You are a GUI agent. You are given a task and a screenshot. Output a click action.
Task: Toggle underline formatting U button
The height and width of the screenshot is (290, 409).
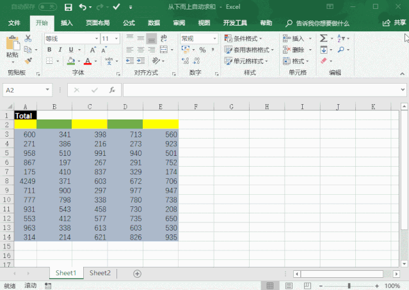72,50
